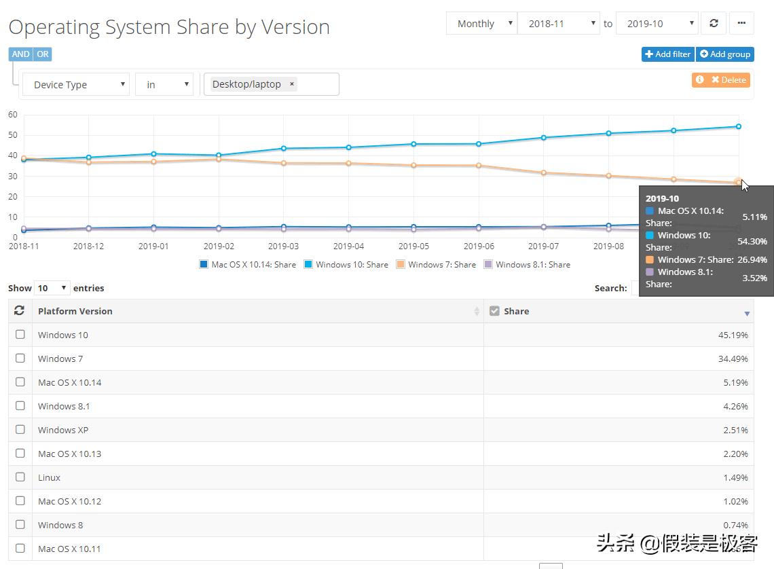Image resolution: width=774 pixels, height=569 pixels.
Task: Add a new group with Add group
Action: [x=725, y=54]
